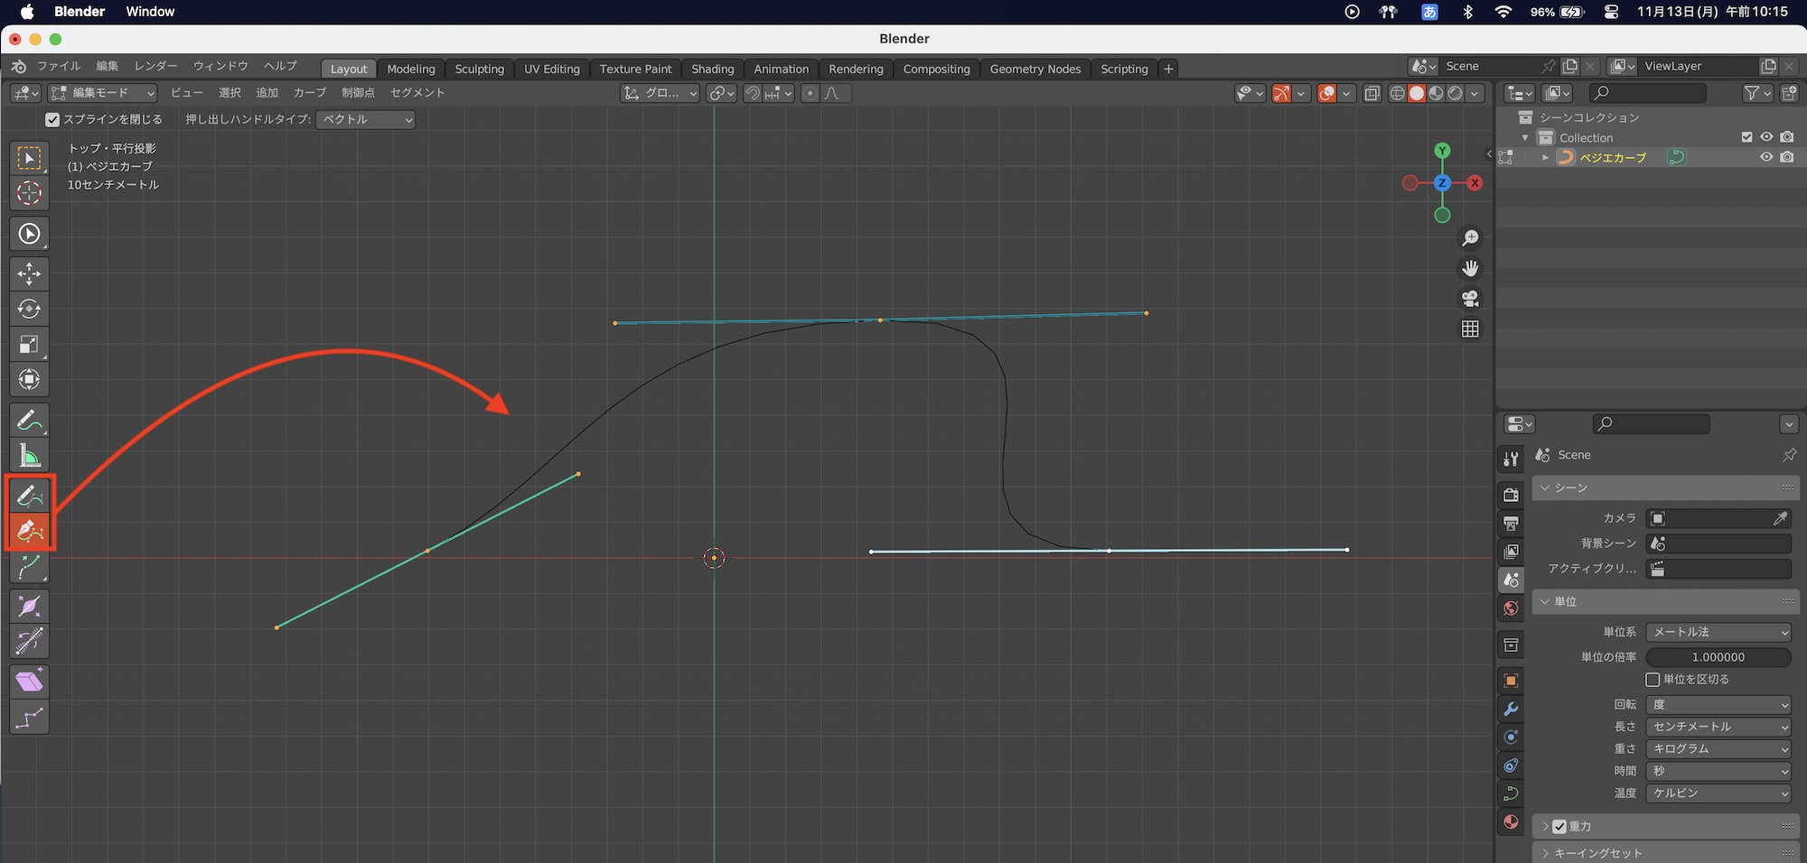Click the outliner search field
Image resolution: width=1807 pixels, height=863 pixels.
(1649, 93)
